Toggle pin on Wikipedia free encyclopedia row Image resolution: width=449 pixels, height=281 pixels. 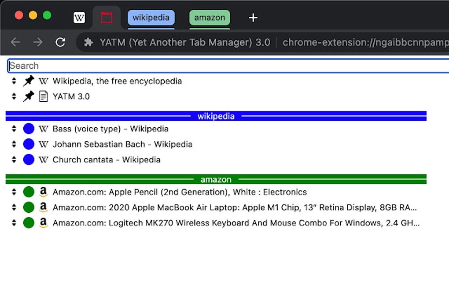point(29,81)
